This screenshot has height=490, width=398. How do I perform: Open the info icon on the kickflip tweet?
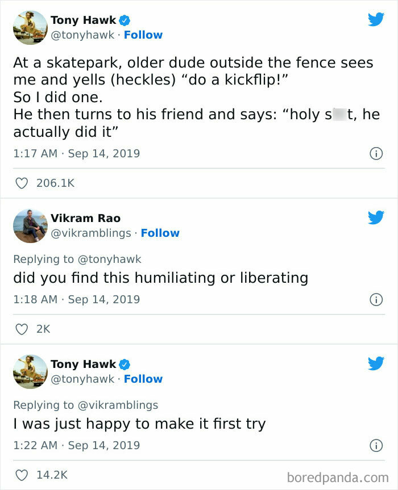[376, 153]
